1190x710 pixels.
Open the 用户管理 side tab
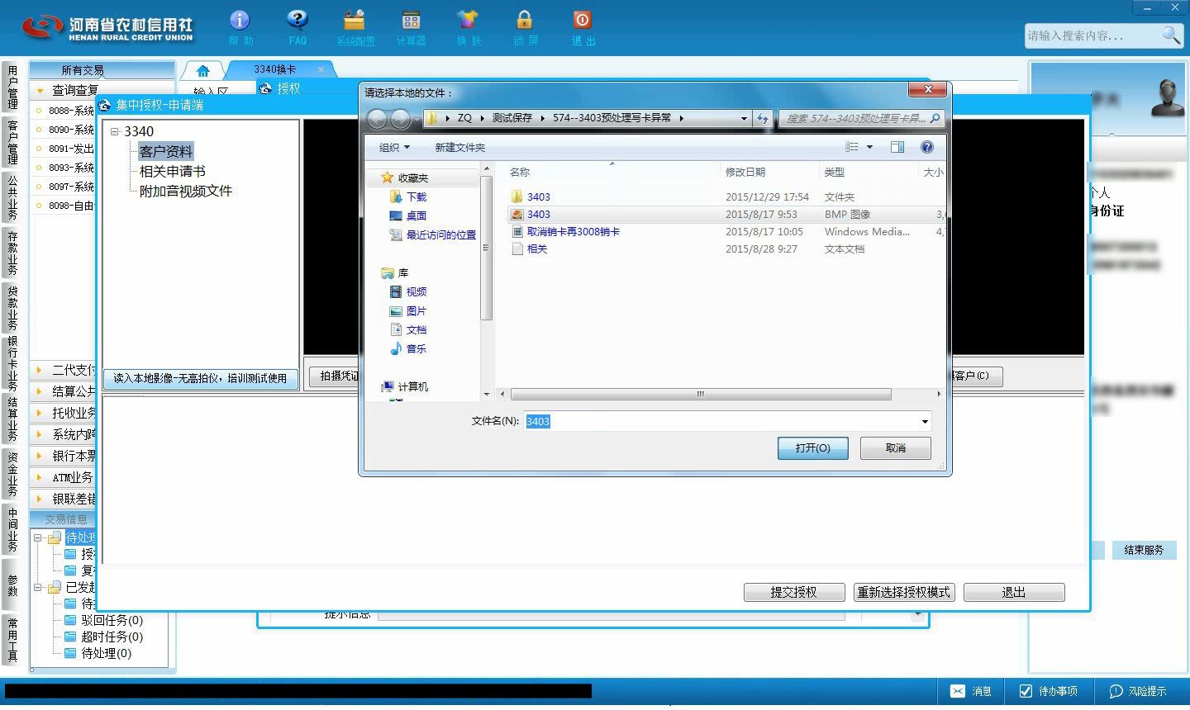(x=12, y=88)
